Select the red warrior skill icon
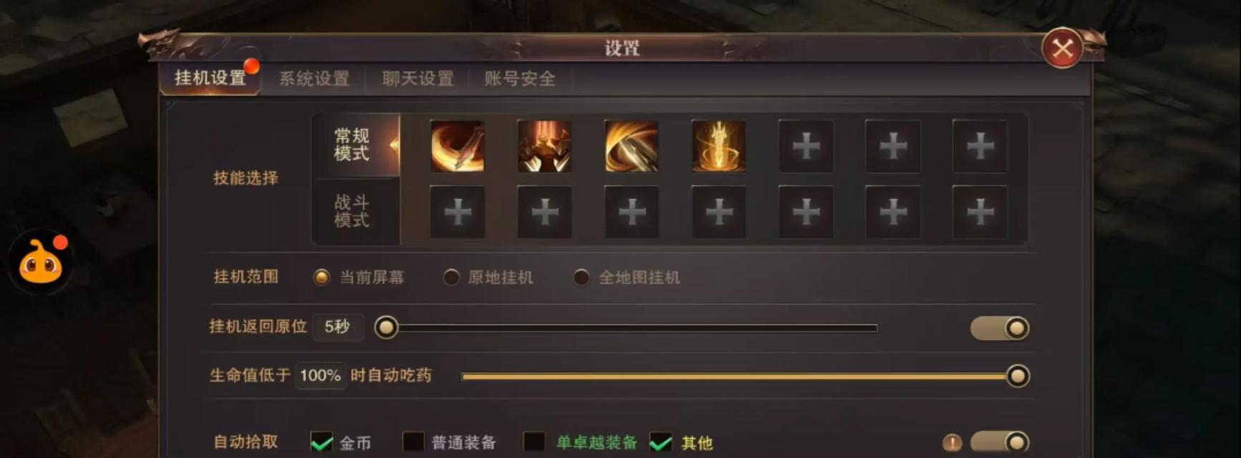This screenshot has height=458, width=1241. (x=544, y=147)
